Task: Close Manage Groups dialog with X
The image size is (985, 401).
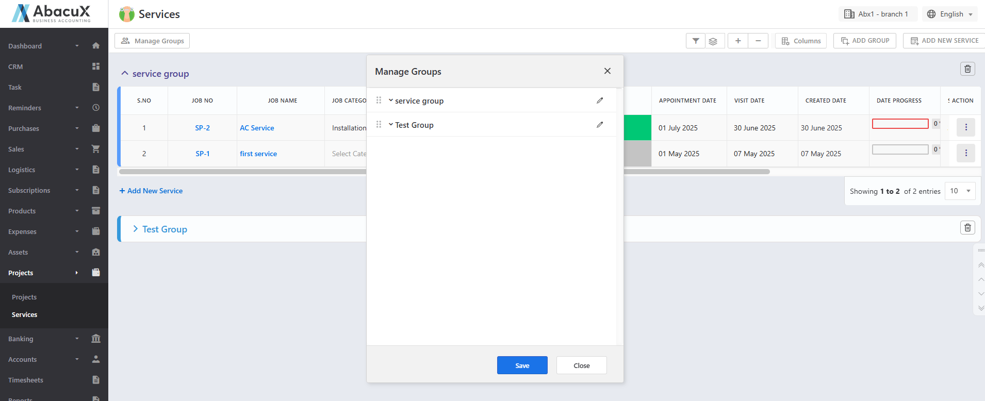Action: click(x=608, y=71)
